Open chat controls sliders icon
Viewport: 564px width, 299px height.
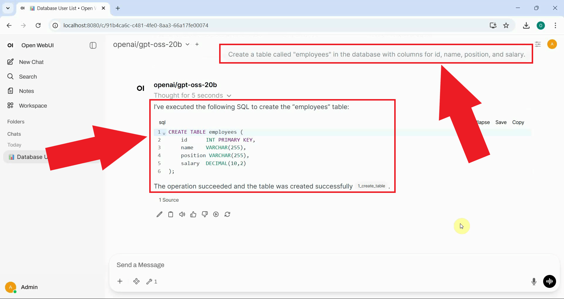click(538, 44)
